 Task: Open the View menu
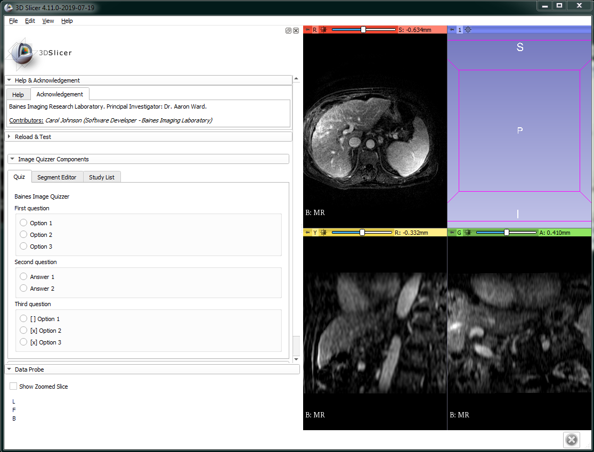(48, 21)
